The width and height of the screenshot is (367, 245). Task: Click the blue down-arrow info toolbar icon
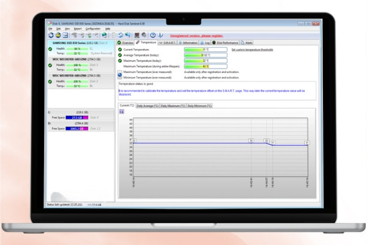(160, 36)
